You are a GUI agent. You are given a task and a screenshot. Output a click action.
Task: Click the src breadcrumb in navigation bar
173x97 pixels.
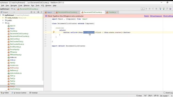pos(14,9)
